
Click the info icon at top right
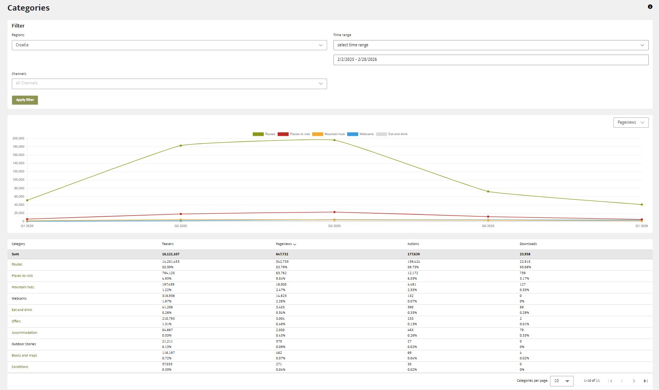pyautogui.click(x=650, y=7)
